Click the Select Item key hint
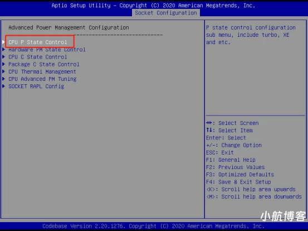The height and width of the screenshot is (231, 308). [x=229, y=131]
